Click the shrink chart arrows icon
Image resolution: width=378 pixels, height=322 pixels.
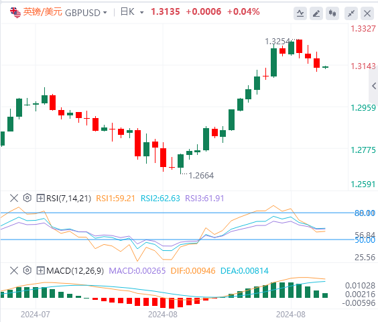tap(351, 13)
